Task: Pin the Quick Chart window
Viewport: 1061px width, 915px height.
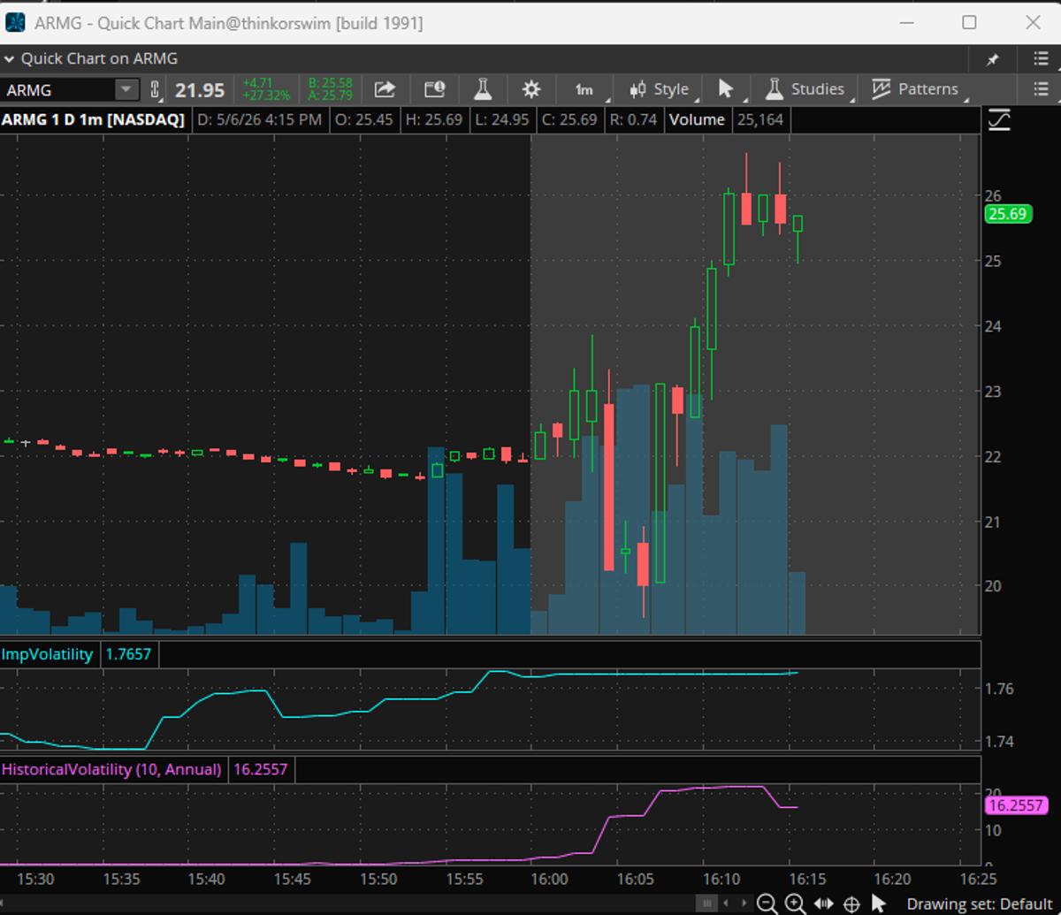Action: pyautogui.click(x=993, y=59)
